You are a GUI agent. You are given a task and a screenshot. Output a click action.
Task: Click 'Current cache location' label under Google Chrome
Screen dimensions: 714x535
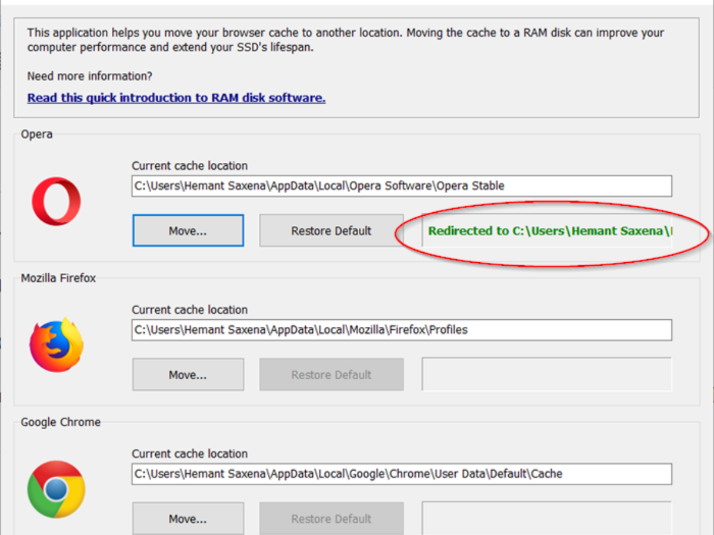pyautogui.click(x=190, y=454)
